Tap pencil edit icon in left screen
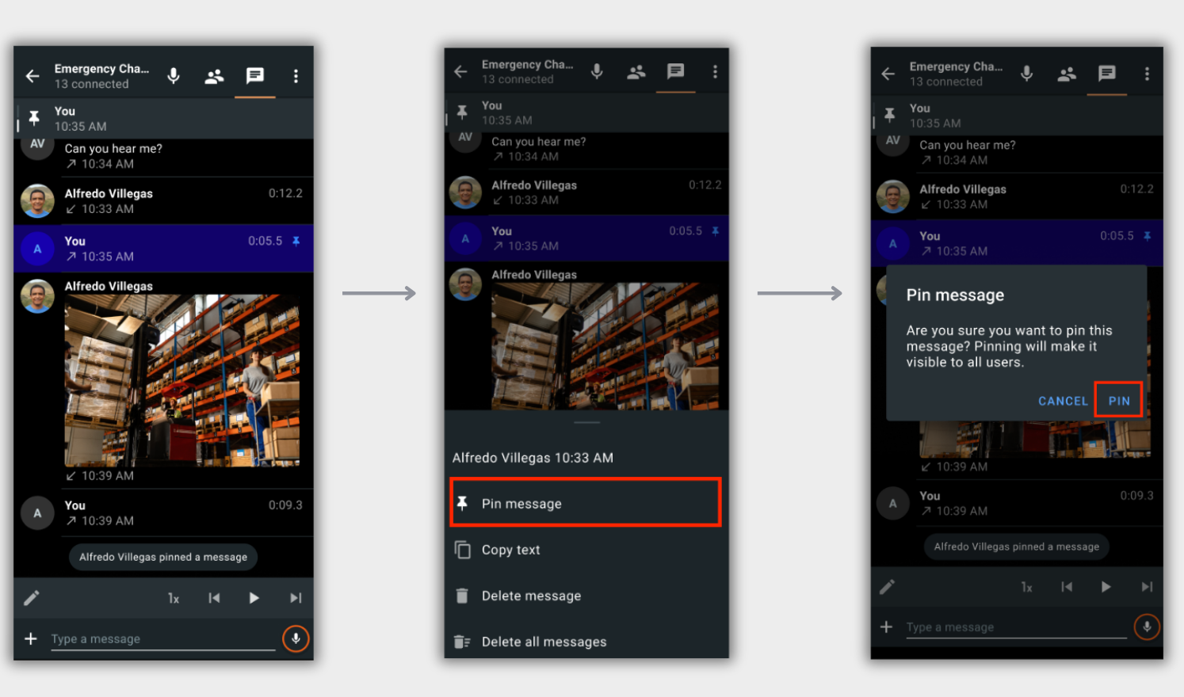This screenshot has width=1184, height=697. click(32, 598)
